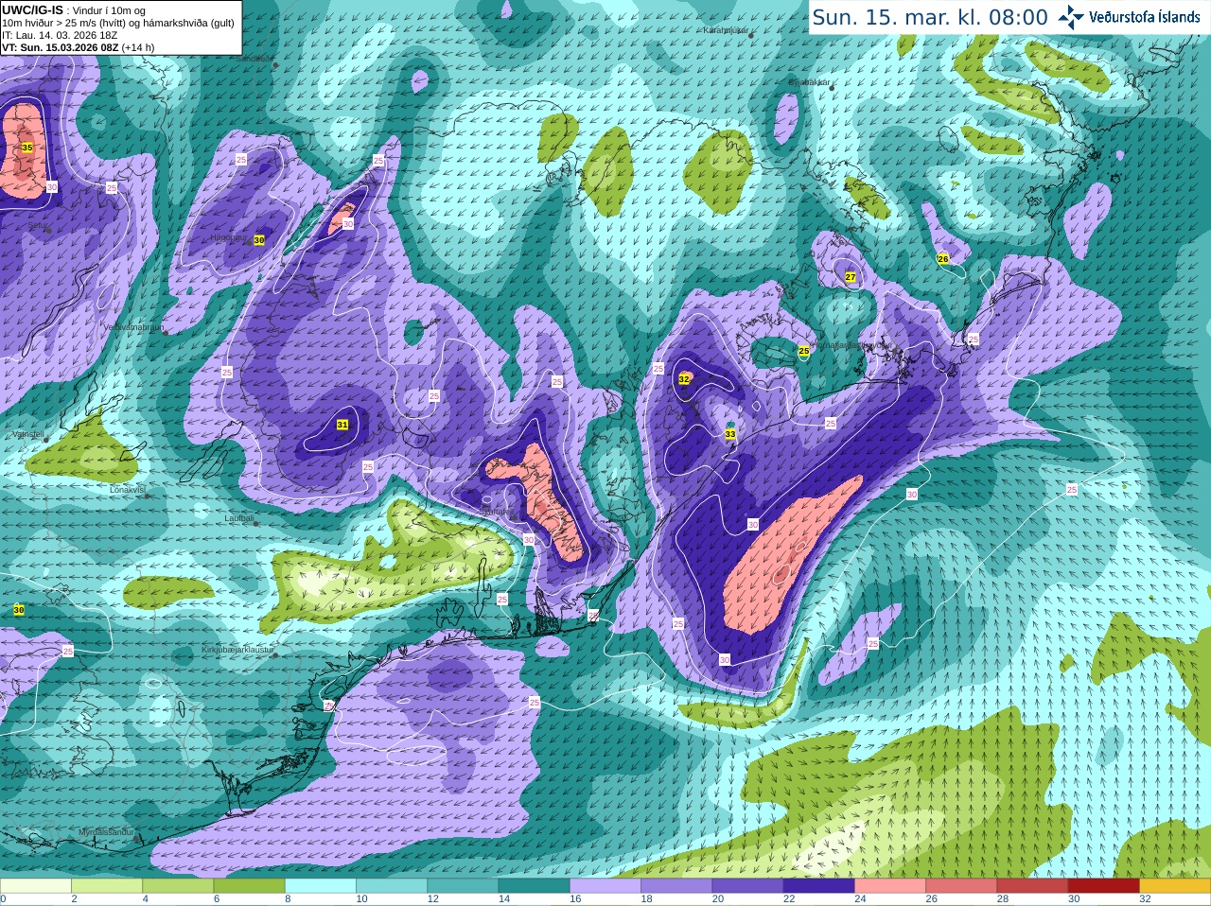The height and width of the screenshot is (906, 1211).
Task: Click the Eyjabakkar station label
Action: click(x=810, y=82)
